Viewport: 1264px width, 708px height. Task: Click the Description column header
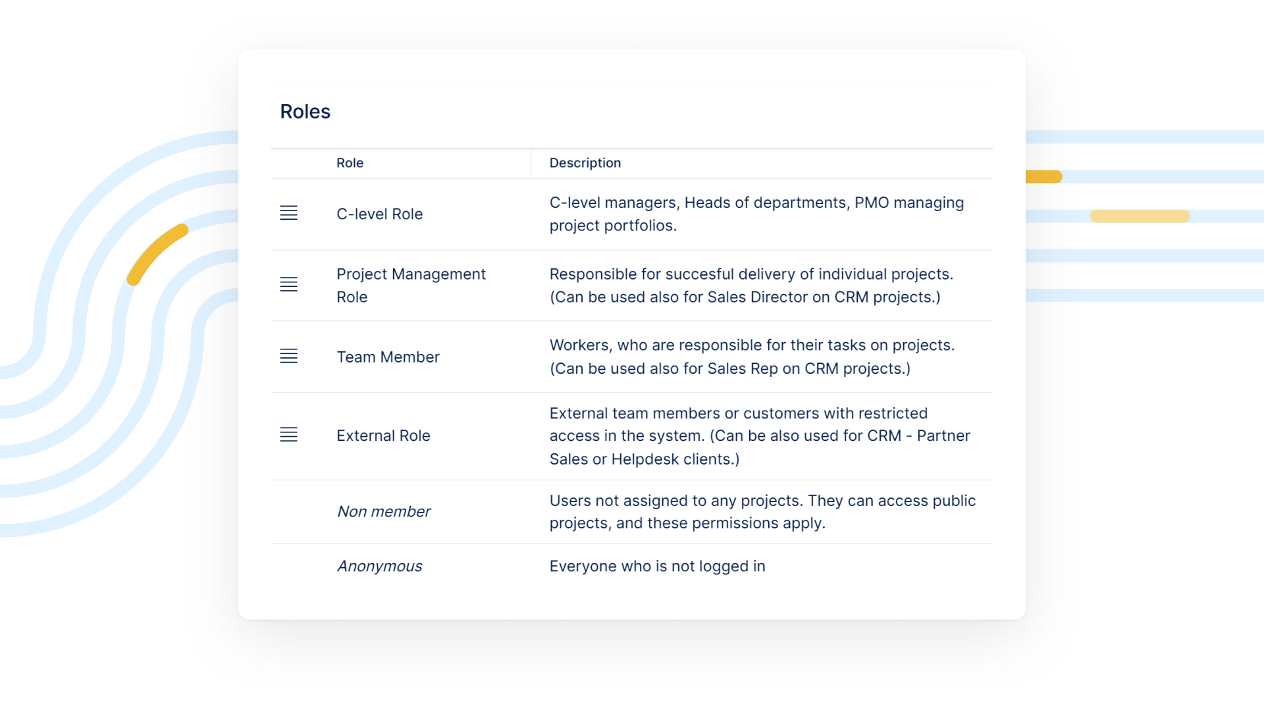(x=585, y=163)
